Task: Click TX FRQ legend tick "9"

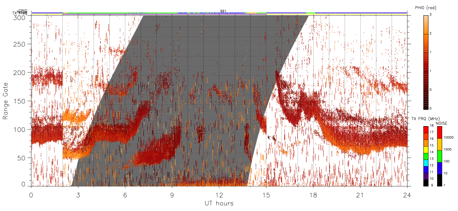Action: (432, 185)
